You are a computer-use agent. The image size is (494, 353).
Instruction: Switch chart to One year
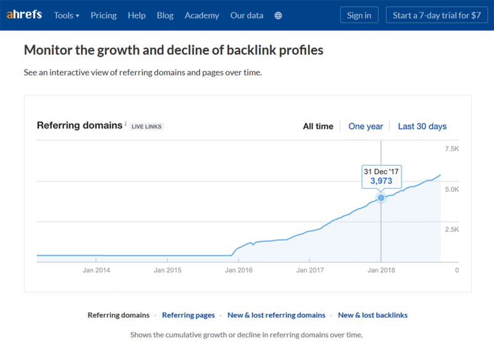[366, 127]
